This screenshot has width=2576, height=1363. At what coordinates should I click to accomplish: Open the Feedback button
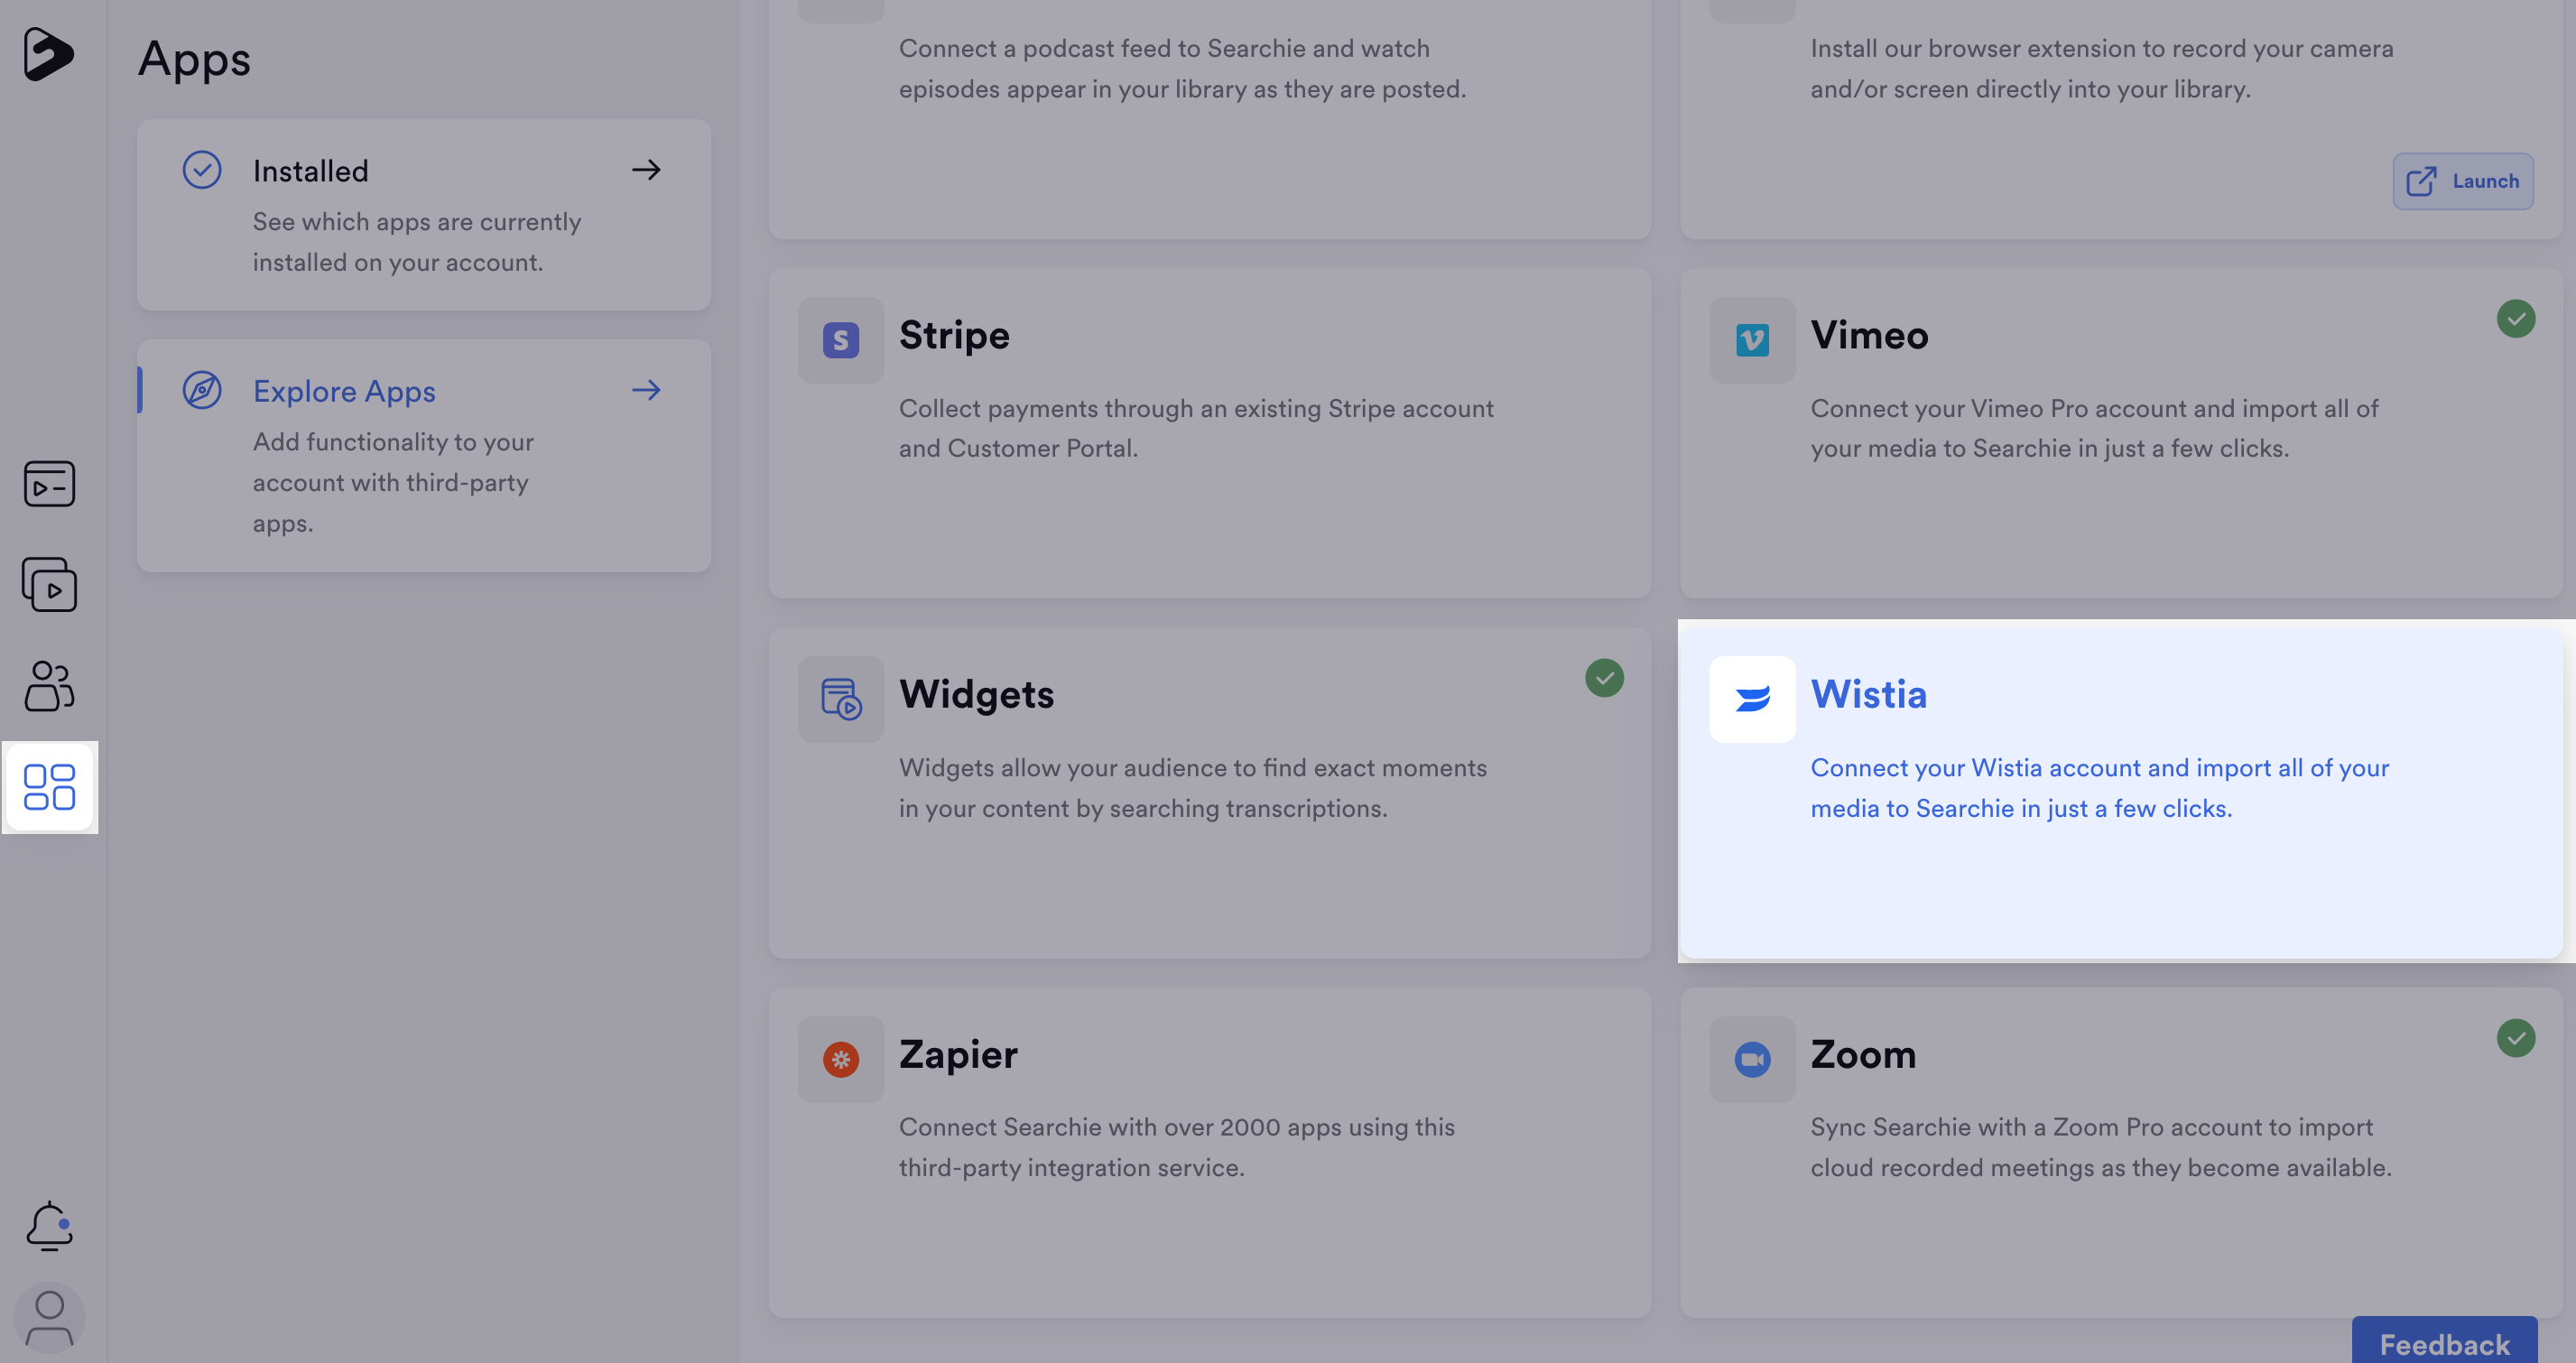click(2444, 1342)
